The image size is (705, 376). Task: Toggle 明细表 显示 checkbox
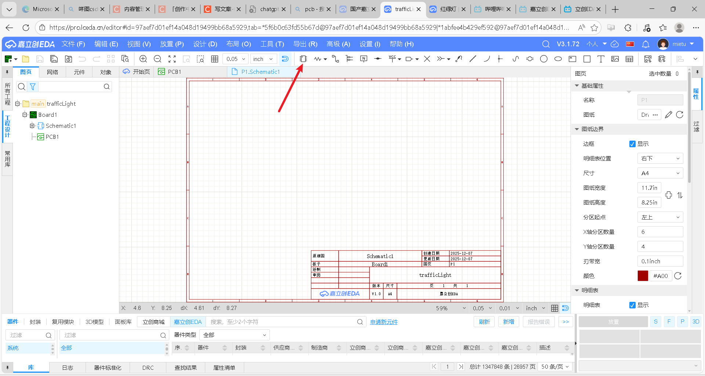point(632,305)
